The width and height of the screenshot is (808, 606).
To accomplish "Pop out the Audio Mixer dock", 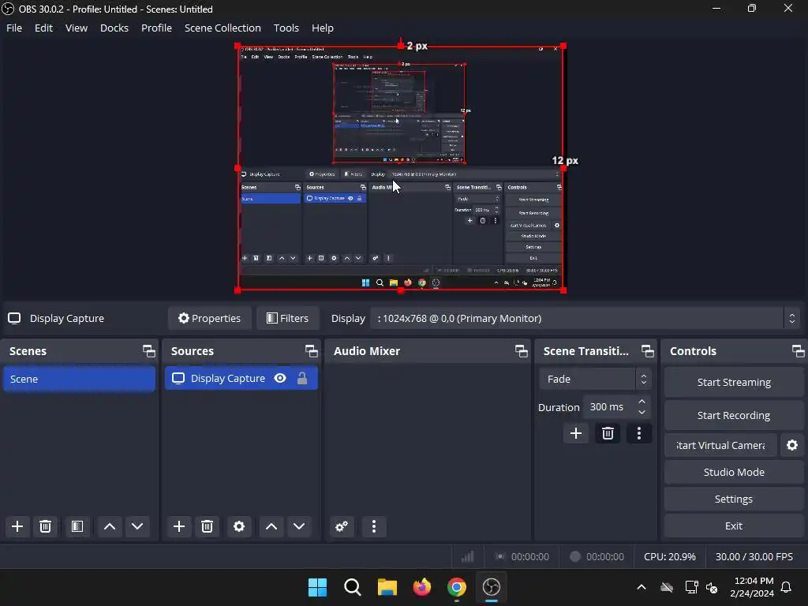I will (x=521, y=351).
